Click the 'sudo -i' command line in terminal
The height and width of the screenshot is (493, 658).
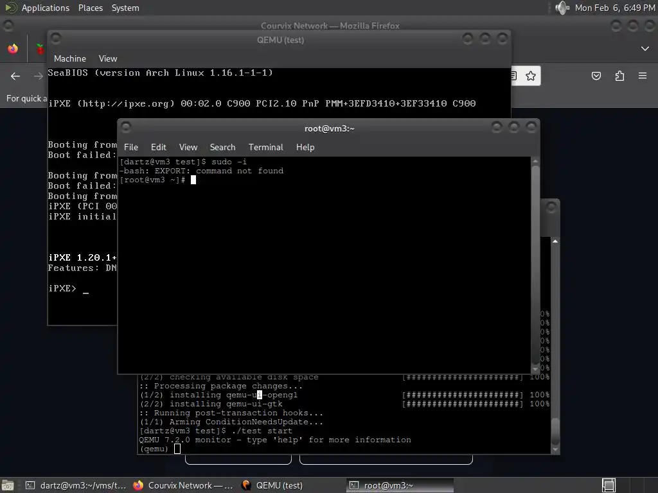(x=183, y=162)
